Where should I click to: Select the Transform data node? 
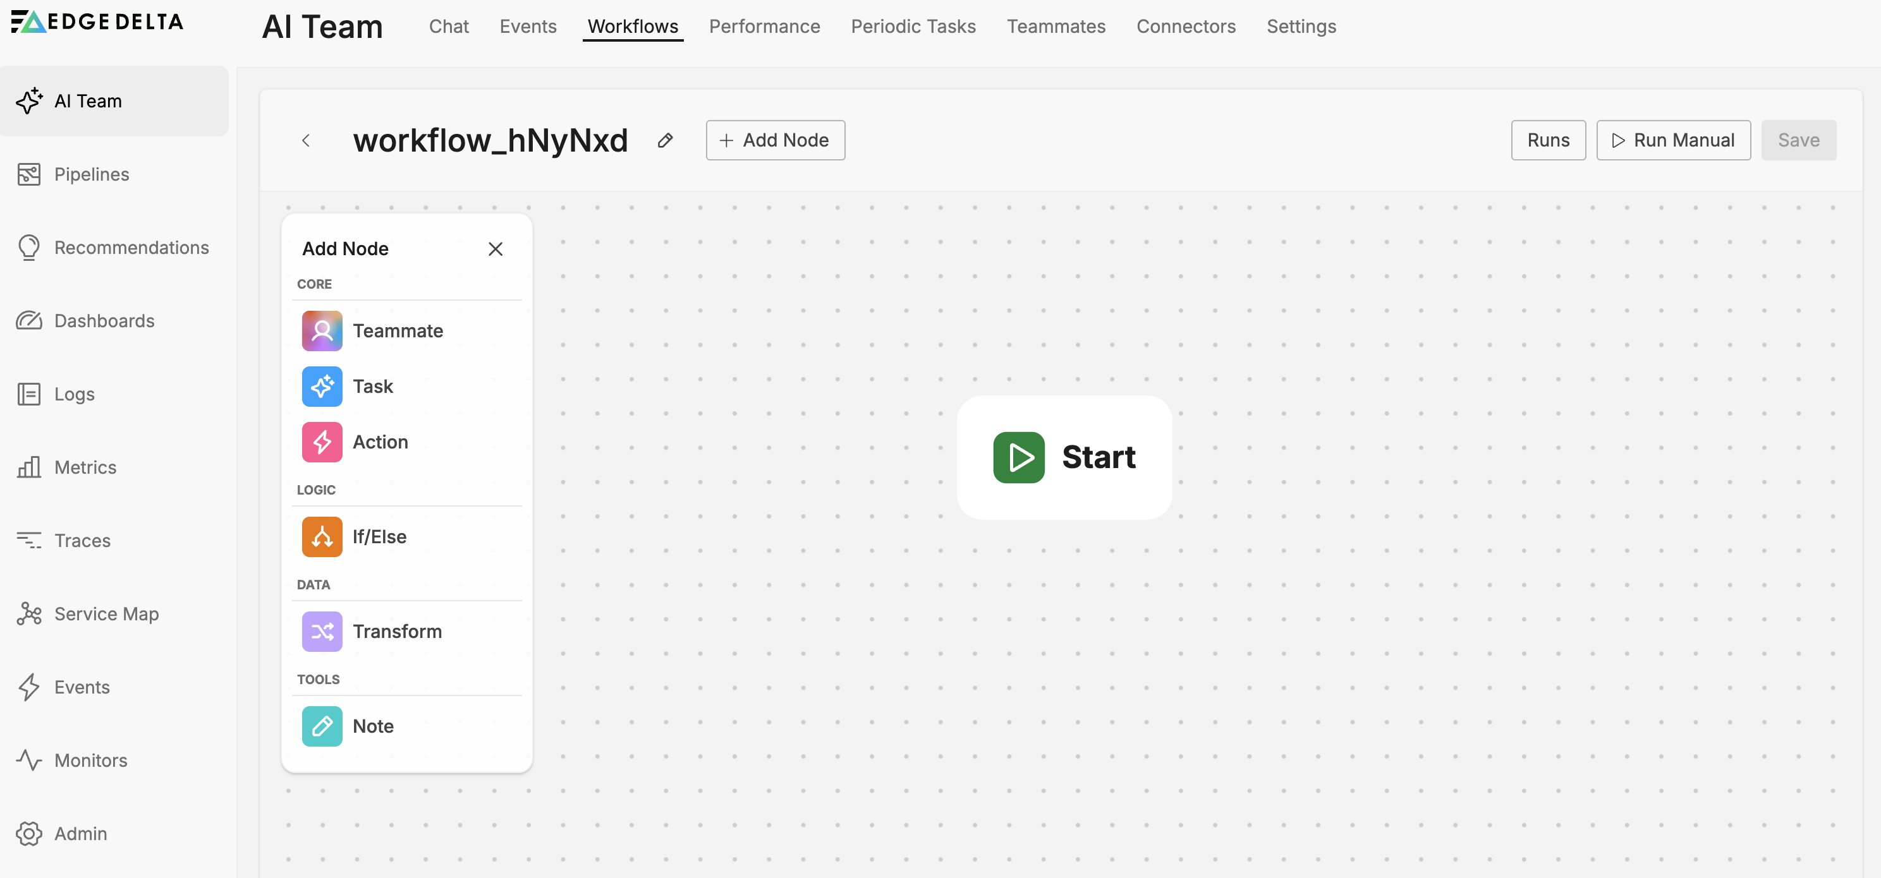[321, 631]
